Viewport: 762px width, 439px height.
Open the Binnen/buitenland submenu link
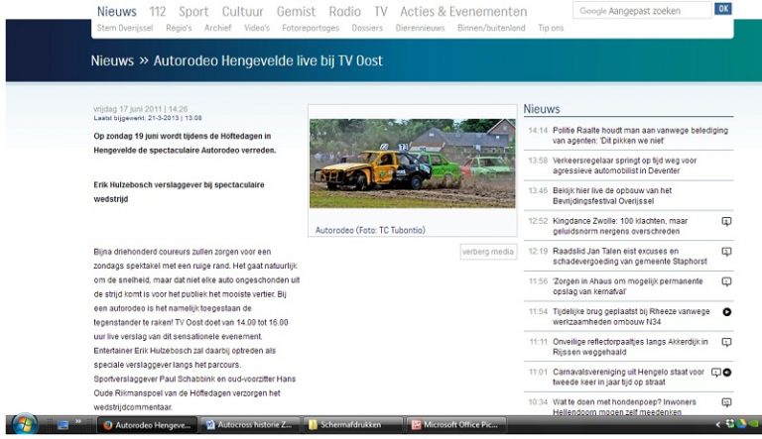point(491,28)
